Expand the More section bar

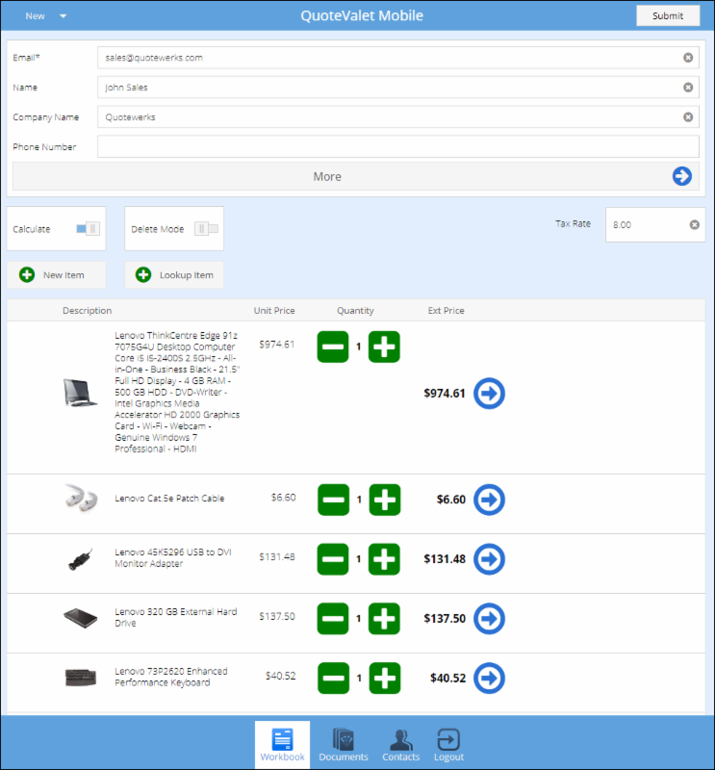point(327,176)
